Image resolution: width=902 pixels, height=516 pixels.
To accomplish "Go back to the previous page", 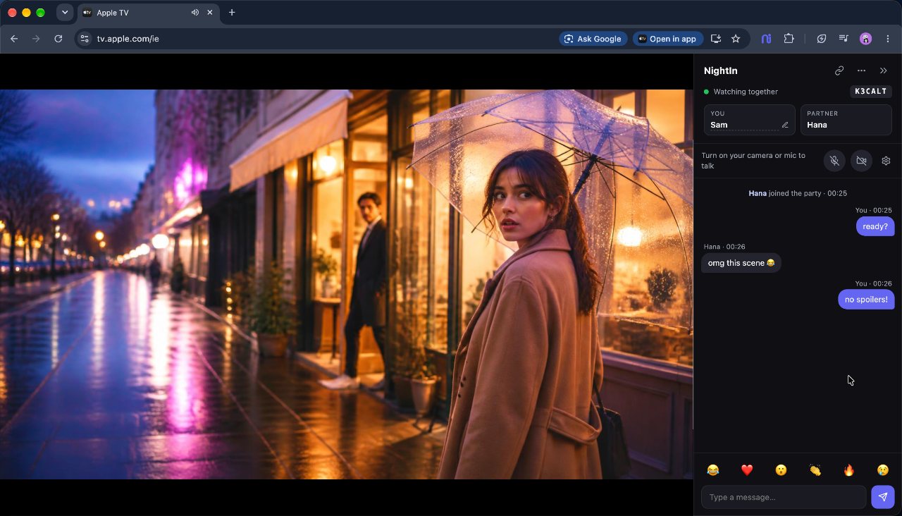I will pyautogui.click(x=14, y=39).
